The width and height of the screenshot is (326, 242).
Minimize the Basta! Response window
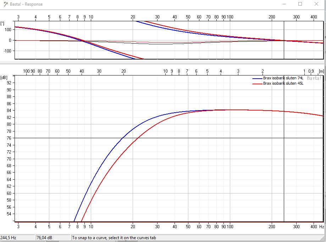tap(284, 4)
